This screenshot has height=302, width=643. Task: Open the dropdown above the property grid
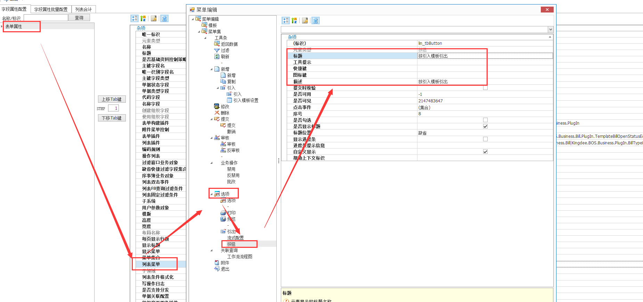550,30
